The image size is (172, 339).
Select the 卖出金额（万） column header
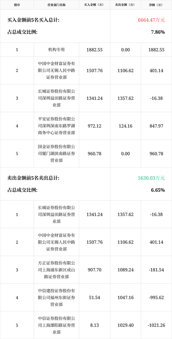[x=126, y=5]
